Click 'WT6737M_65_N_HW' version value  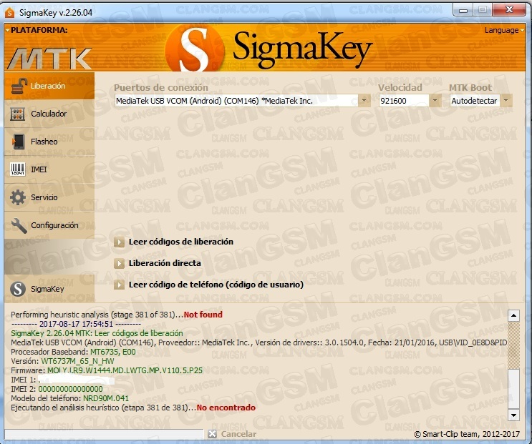[x=77, y=361]
